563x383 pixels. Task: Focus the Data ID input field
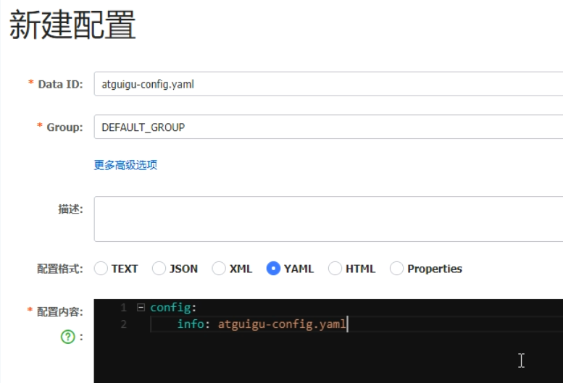[x=326, y=84]
